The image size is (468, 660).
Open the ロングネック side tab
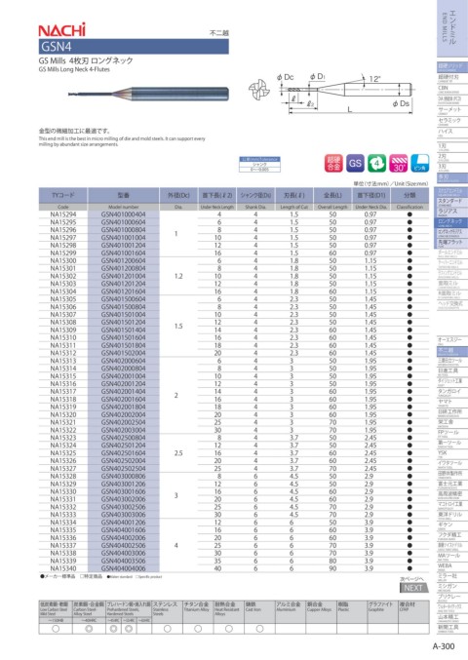coord(452,222)
